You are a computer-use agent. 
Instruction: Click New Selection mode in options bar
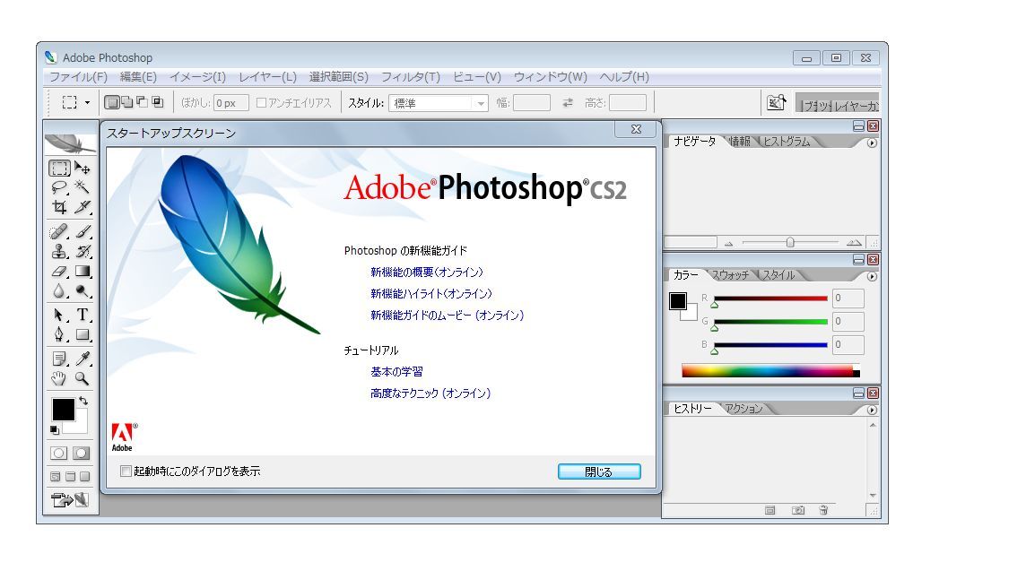pos(112,102)
